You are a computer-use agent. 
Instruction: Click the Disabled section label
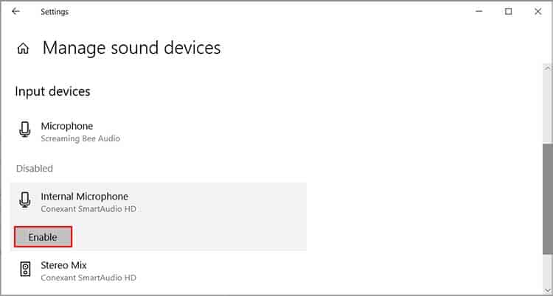[35, 169]
